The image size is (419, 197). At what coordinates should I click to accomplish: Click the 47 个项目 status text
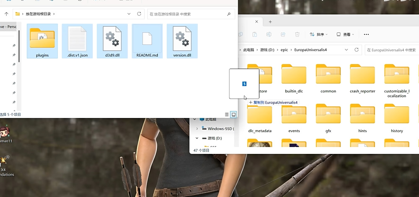click(x=201, y=150)
